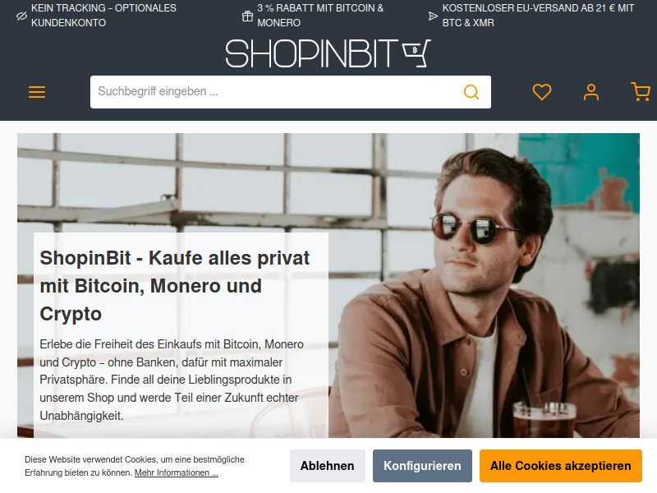The image size is (657, 493).
Task: Decline cookies with Ablehnen button
Action: click(x=327, y=466)
